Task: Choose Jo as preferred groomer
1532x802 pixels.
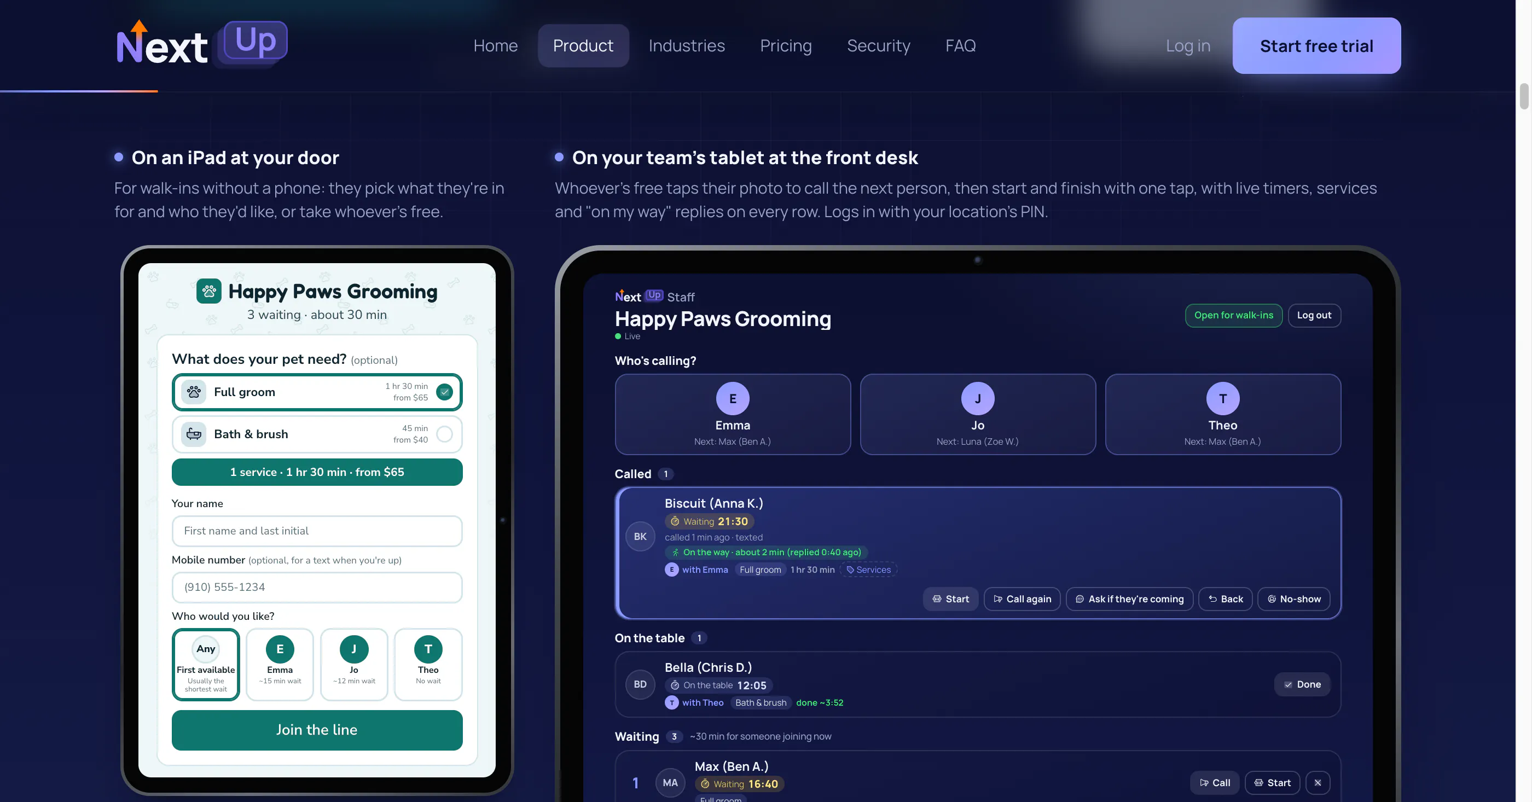Action: [354, 665]
